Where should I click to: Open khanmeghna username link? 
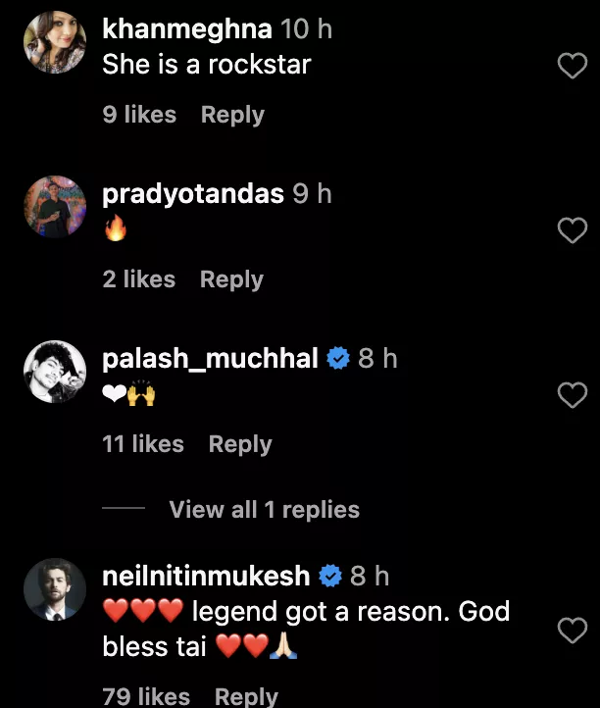point(186,29)
